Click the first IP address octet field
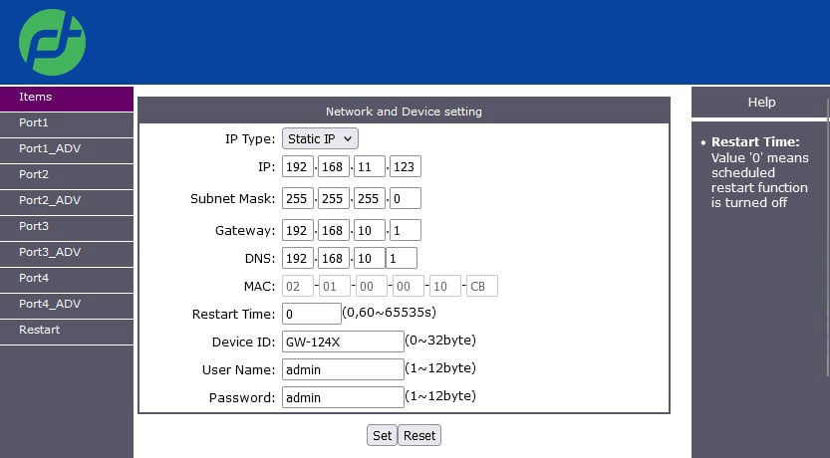Image resolution: width=830 pixels, height=458 pixels. point(298,166)
